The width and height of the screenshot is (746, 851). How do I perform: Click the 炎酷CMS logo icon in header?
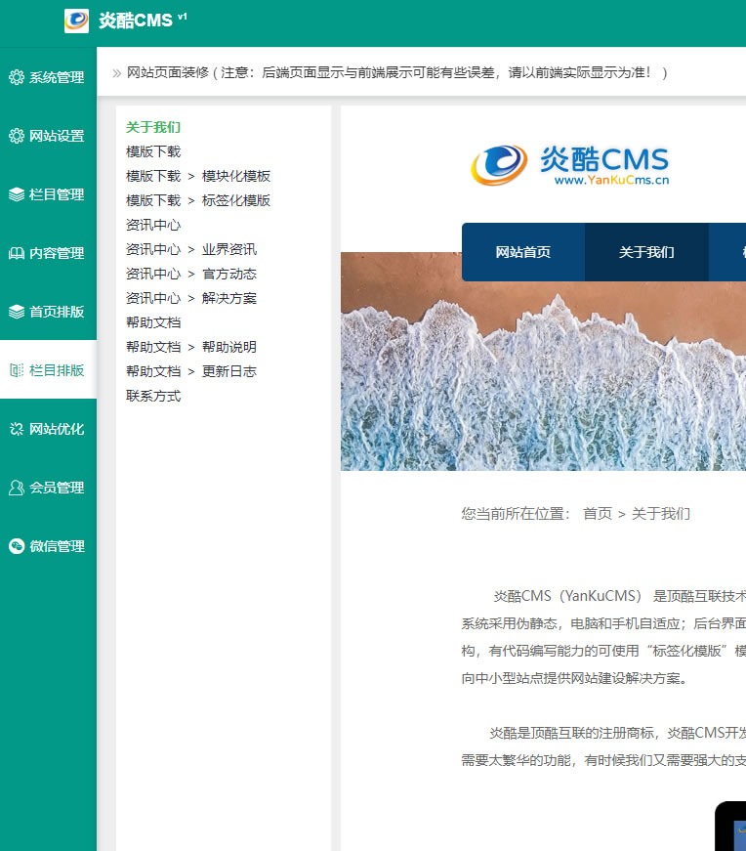pyautogui.click(x=76, y=21)
